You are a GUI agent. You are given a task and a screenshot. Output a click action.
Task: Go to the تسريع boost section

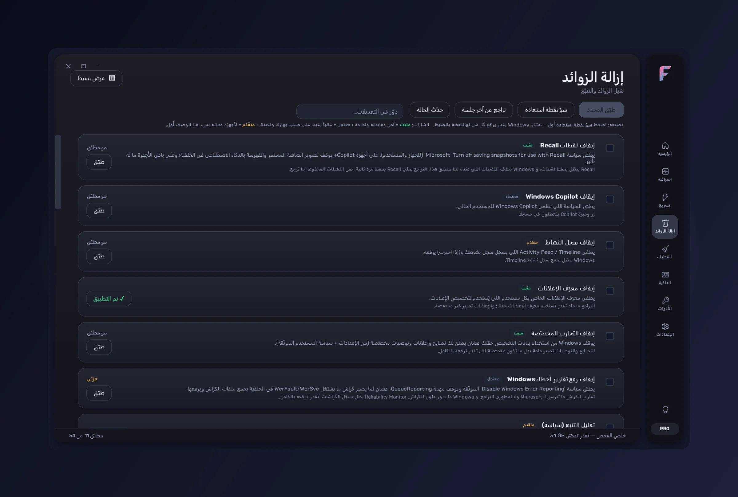665,201
